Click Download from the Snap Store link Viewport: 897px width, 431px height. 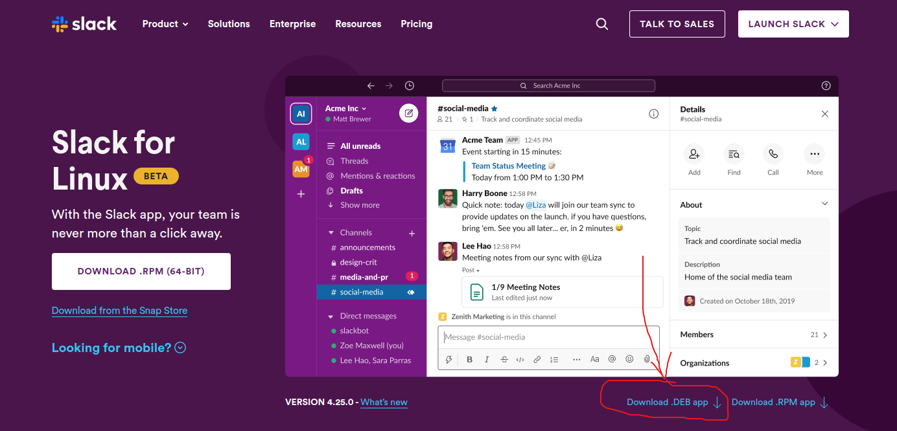coord(119,311)
